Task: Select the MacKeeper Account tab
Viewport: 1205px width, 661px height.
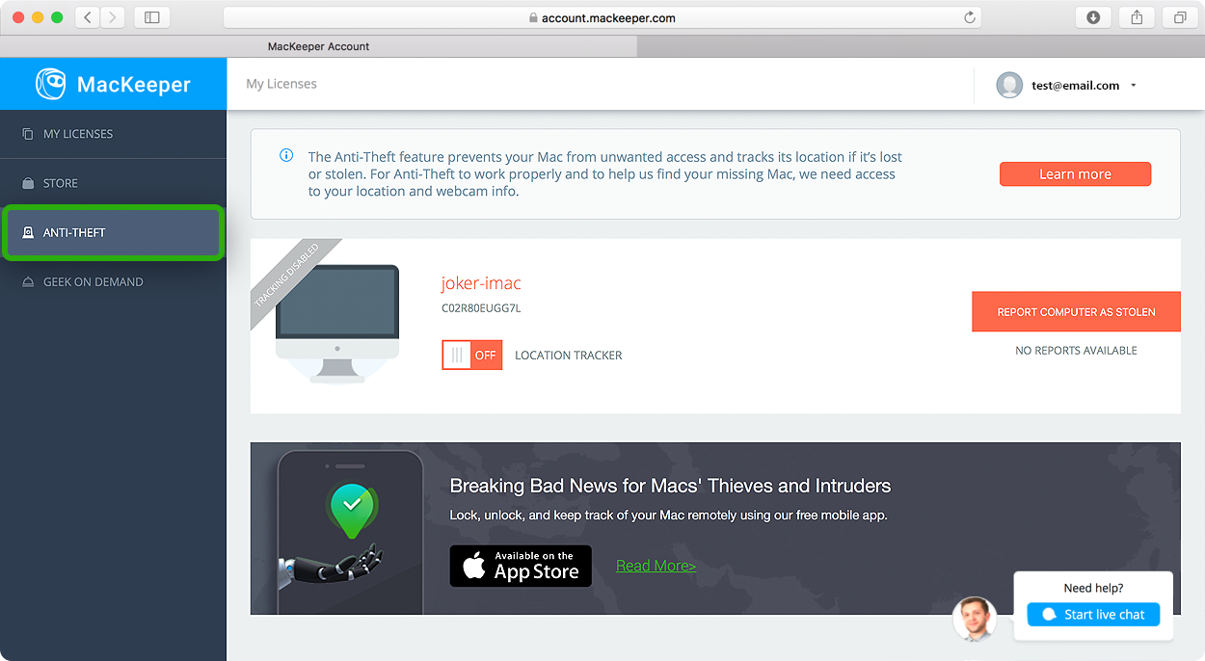Action: (318, 46)
